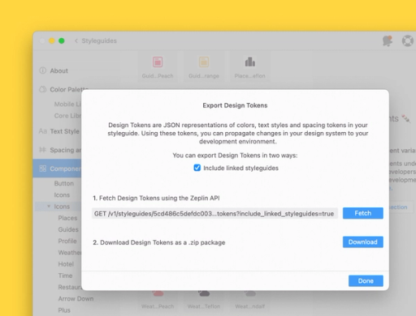Uncheck Include linked styleguides checkbox
This screenshot has height=316, width=416.
coord(197,168)
